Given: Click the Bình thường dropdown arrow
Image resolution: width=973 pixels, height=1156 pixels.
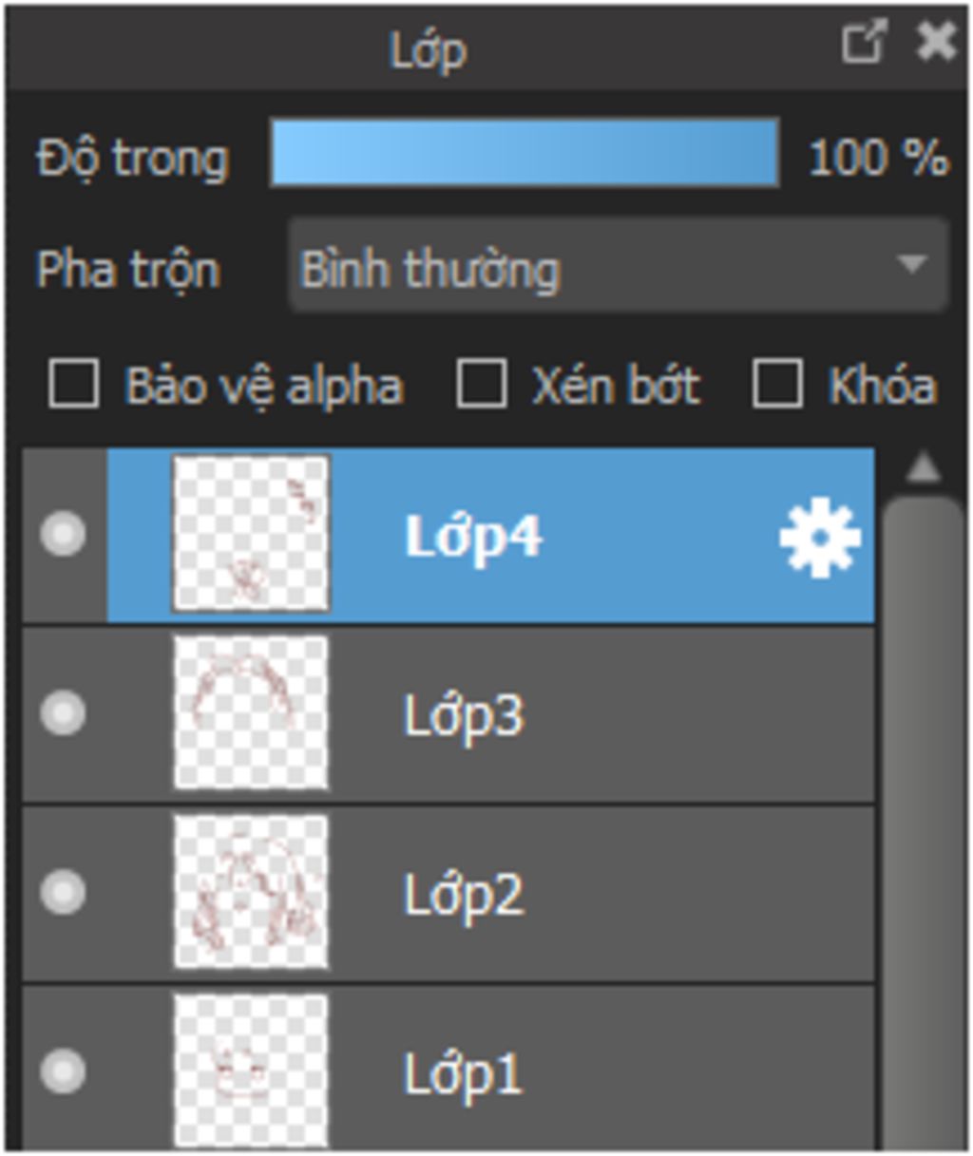Looking at the screenshot, I should click(912, 264).
